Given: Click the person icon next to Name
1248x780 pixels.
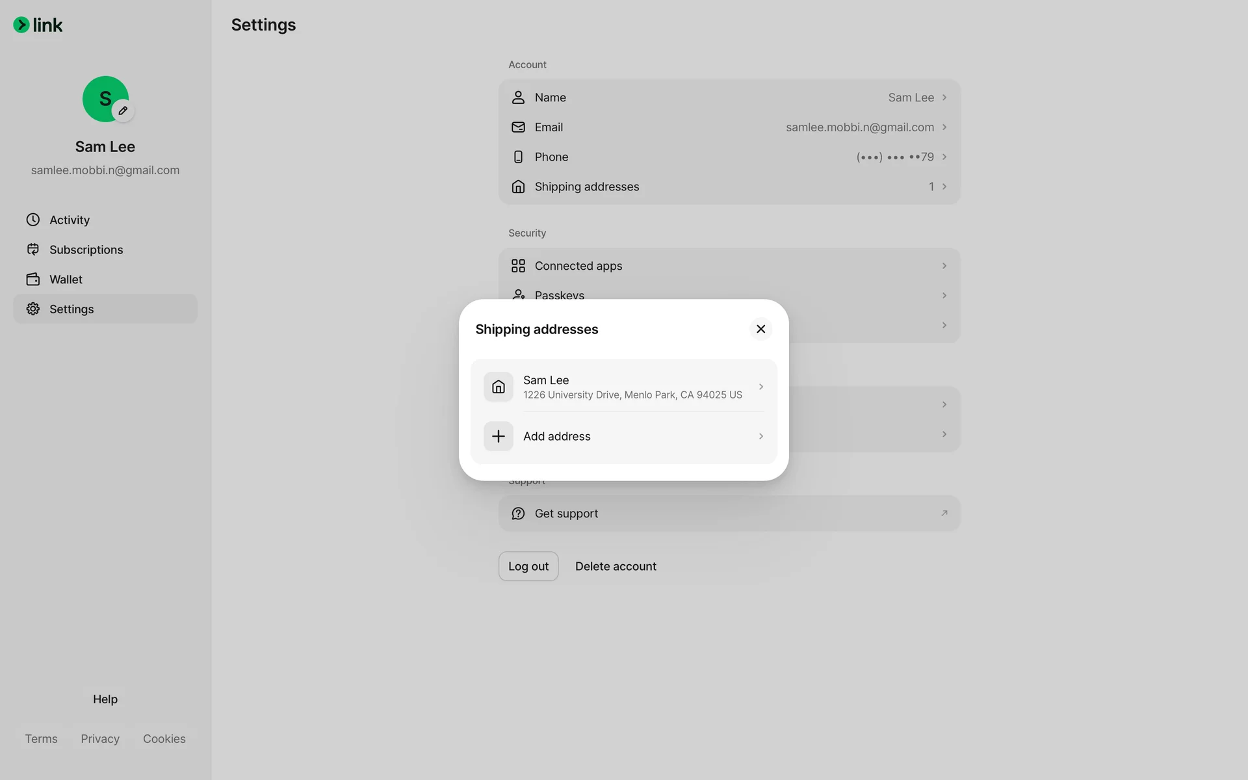Looking at the screenshot, I should [x=518, y=97].
